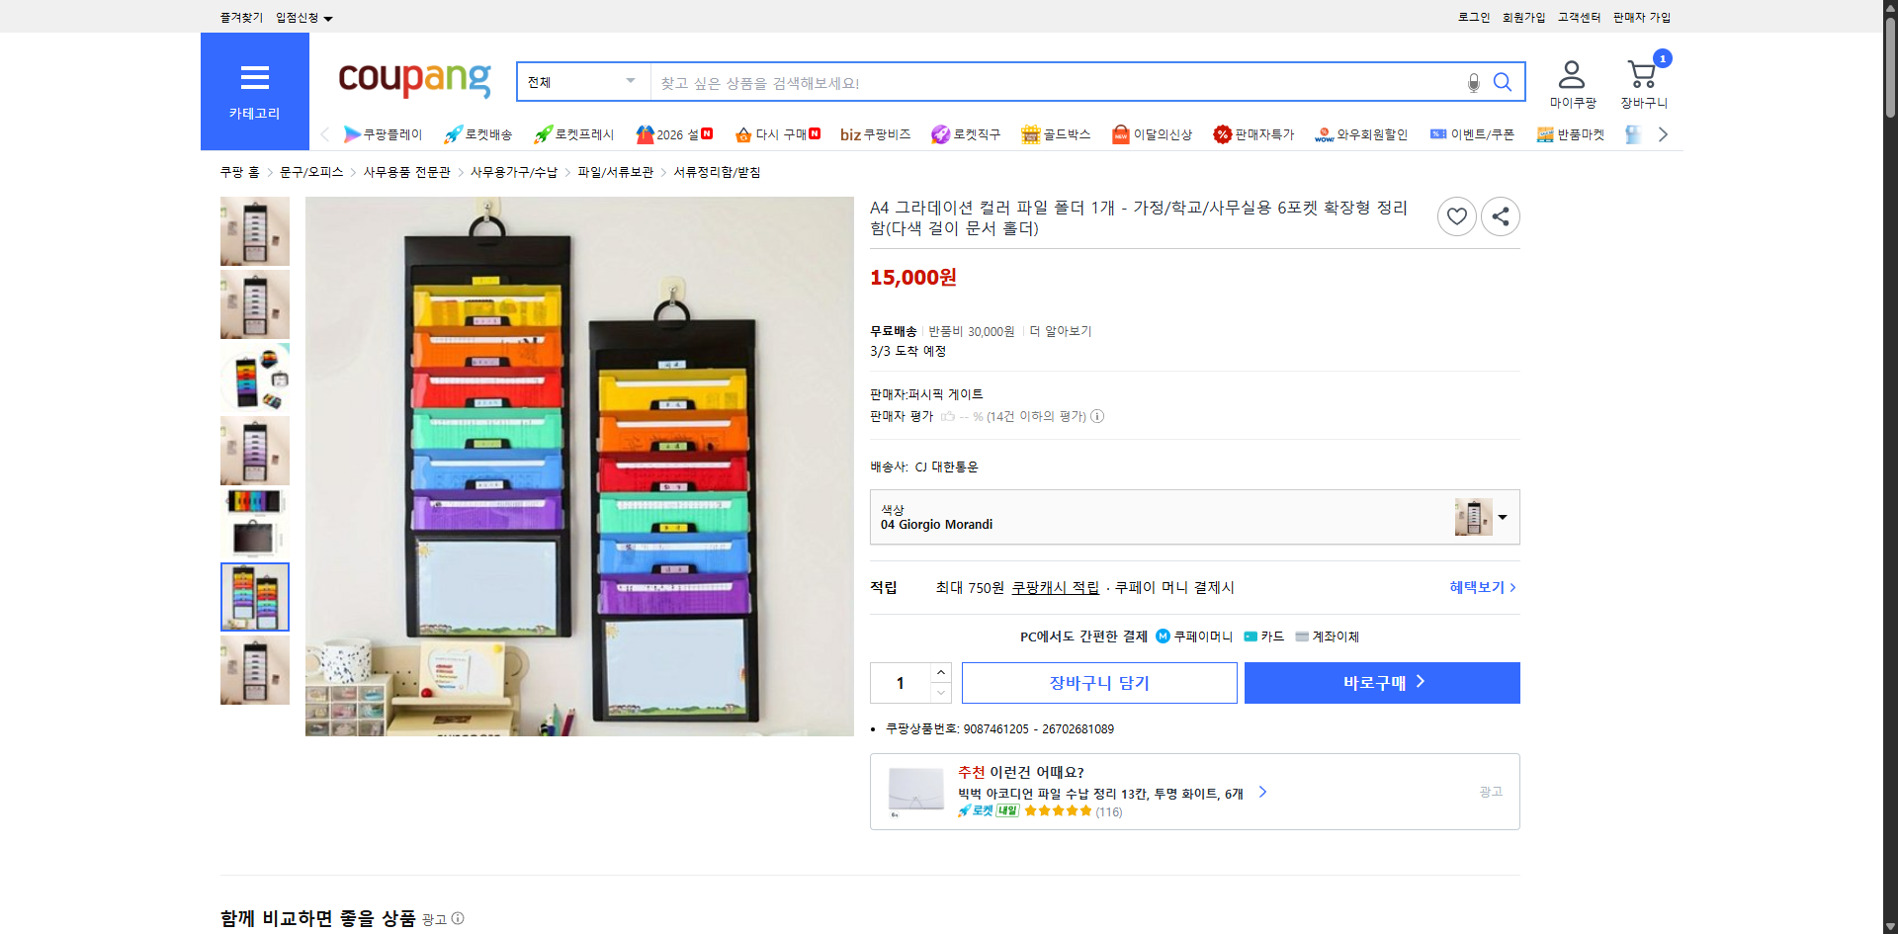
Task: Open the 카테고리 hamburger menu
Action: coord(254,78)
